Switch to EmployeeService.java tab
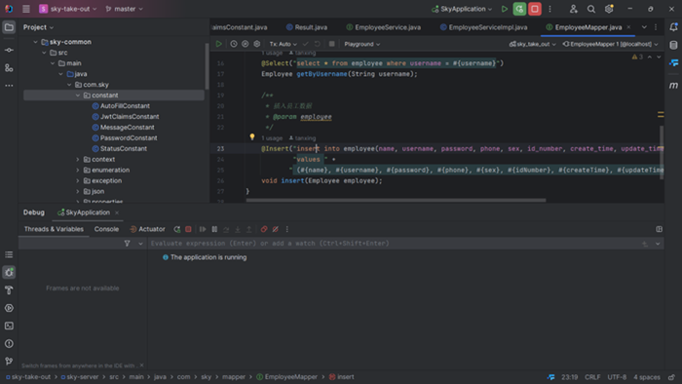The width and height of the screenshot is (682, 384). point(384,27)
